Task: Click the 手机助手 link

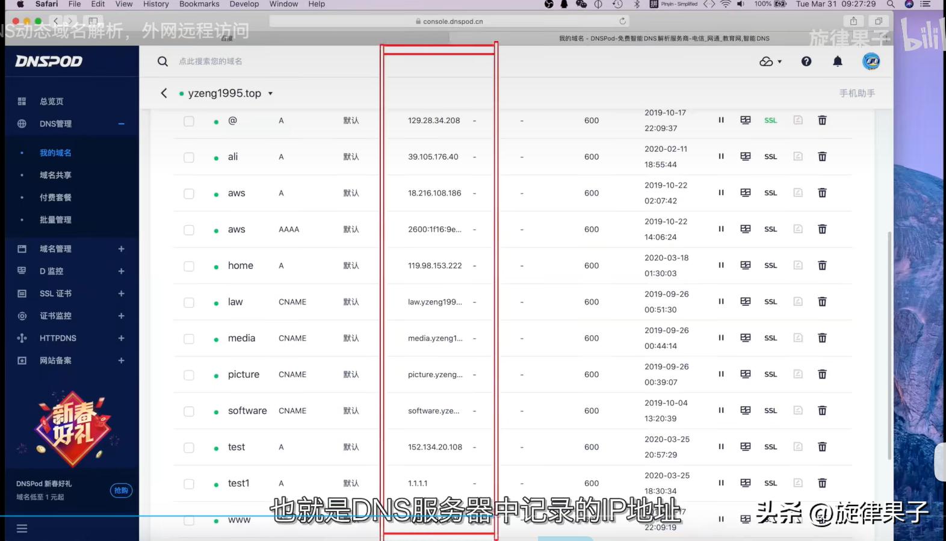Action: [857, 93]
